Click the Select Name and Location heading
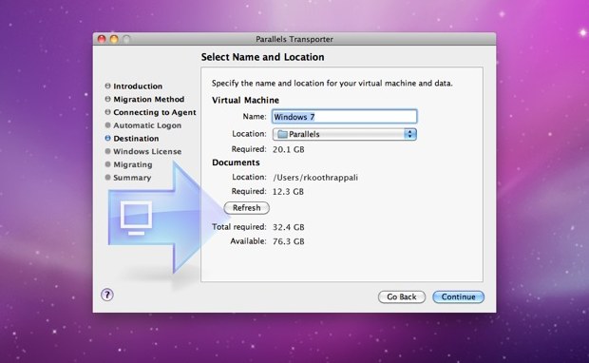This screenshot has width=589, height=363. pyautogui.click(x=262, y=57)
